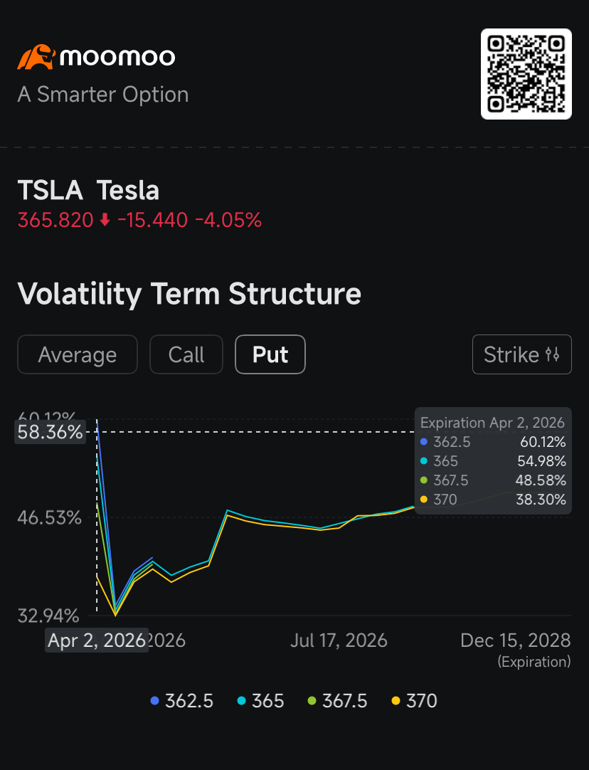This screenshot has height=770, width=589.
Task: Toggle the 370 yellow legend series
Action: coord(414,701)
